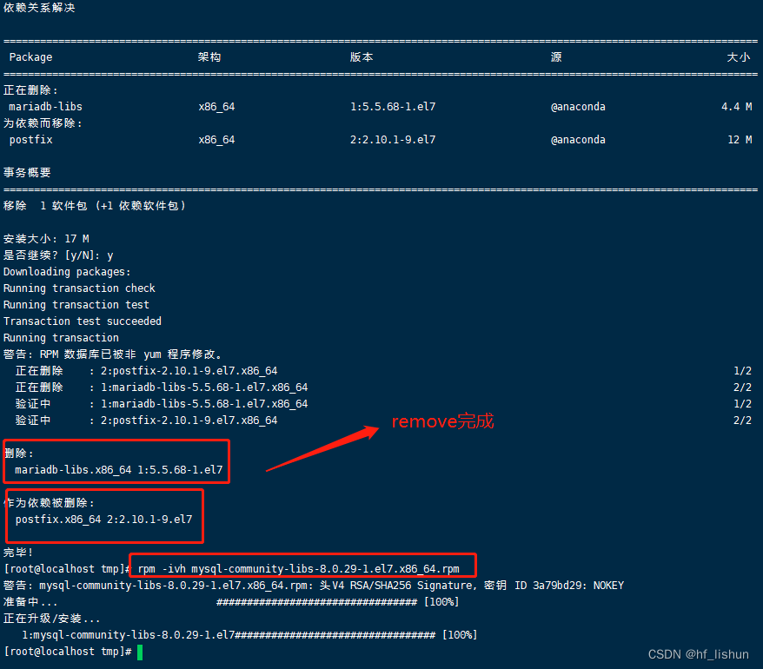Click the size value '12 M'
763x669 pixels.
740,140
